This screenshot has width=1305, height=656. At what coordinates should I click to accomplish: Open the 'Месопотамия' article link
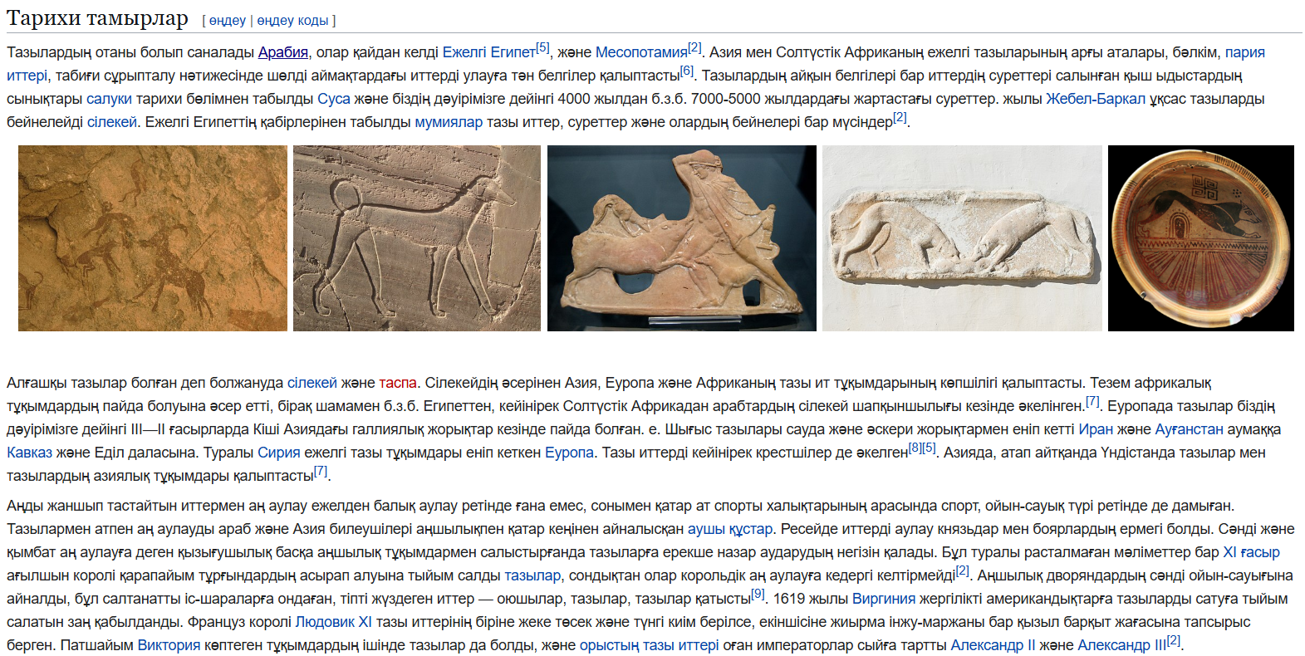641,52
